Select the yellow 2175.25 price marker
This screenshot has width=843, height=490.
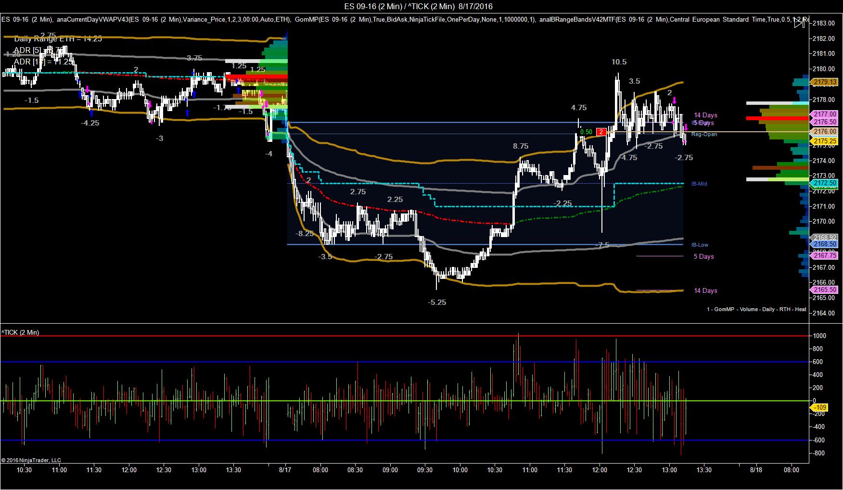pyautogui.click(x=825, y=141)
